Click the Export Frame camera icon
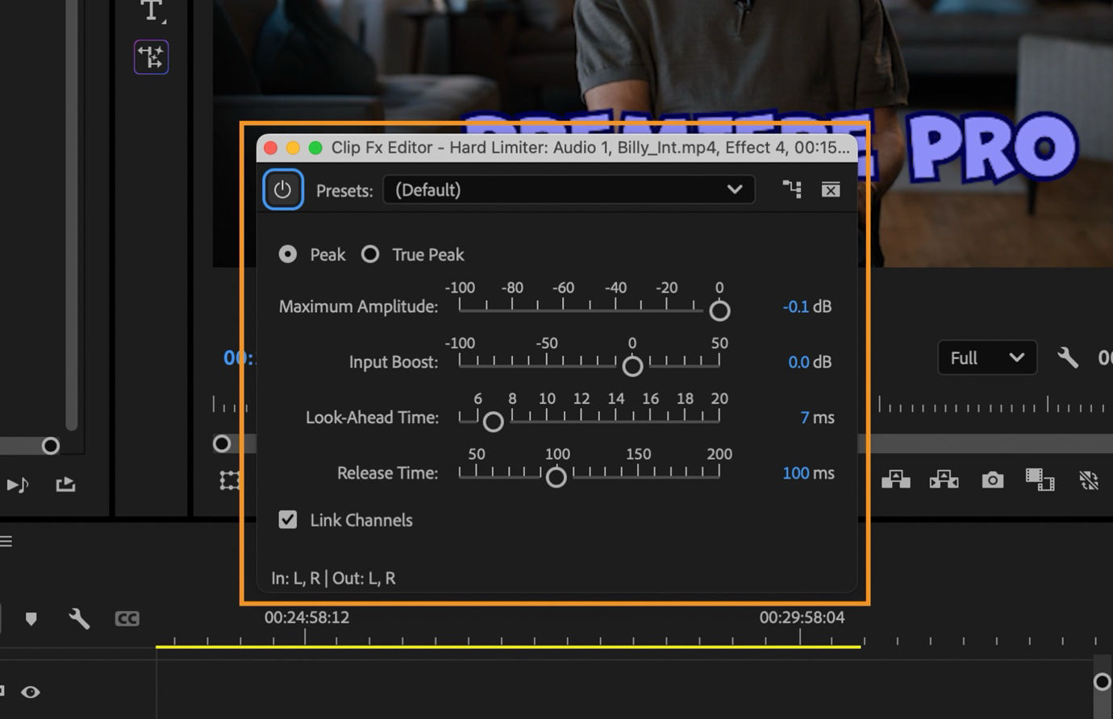This screenshot has width=1113, height=719. (991, 480)
